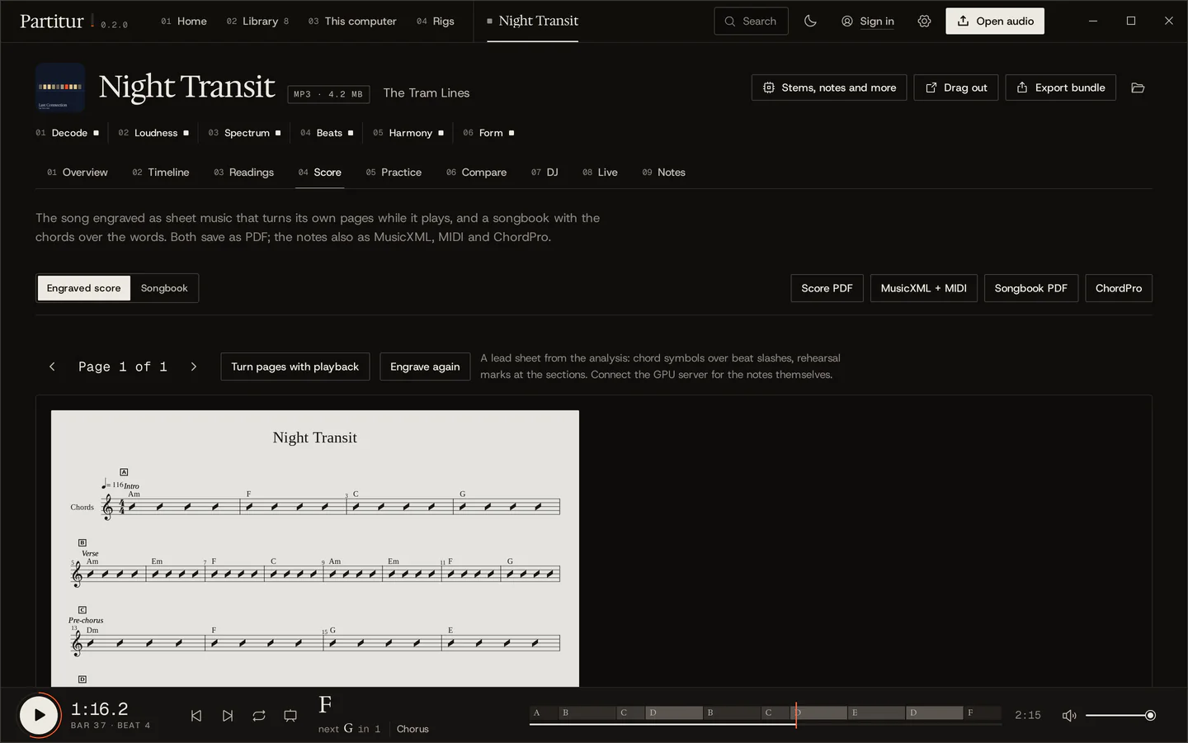This screenshot has height=743, width=1188.
Task: Open the Decode analysis stage
Action: click(67, 133)
